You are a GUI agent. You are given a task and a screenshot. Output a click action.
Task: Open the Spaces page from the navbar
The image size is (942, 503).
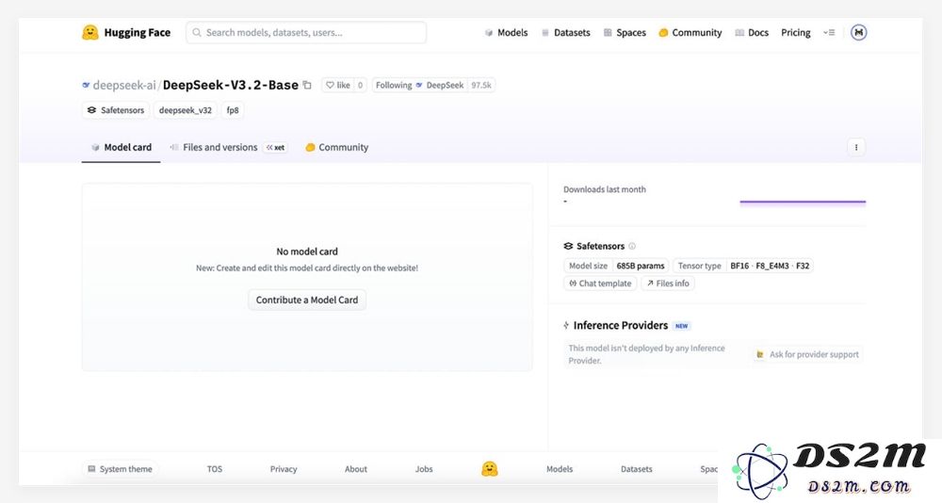click(624, 33)
